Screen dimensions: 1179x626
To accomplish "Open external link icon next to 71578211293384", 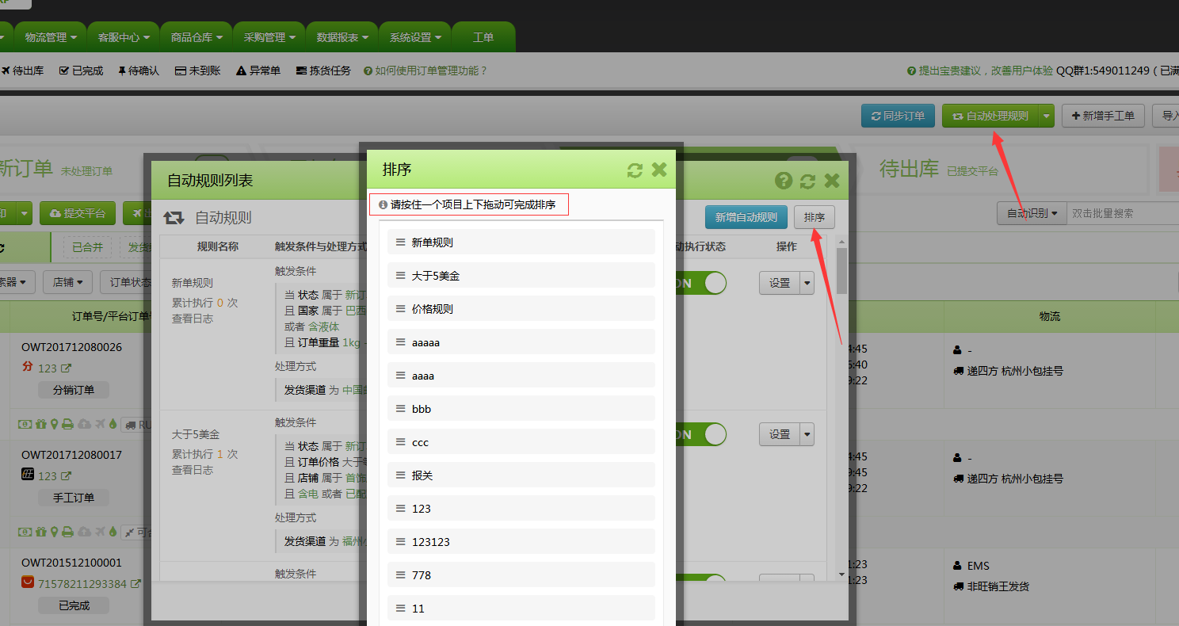I will [135, 584].
